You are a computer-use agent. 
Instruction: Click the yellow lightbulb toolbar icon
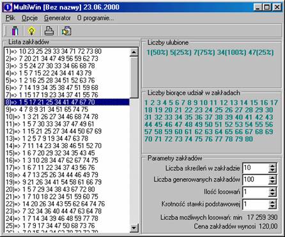(31, 31)
